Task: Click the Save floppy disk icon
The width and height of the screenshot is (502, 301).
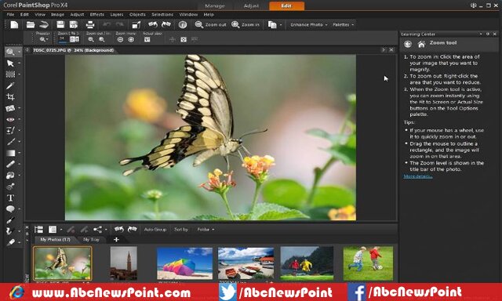Action: click(x=60, y=24)
